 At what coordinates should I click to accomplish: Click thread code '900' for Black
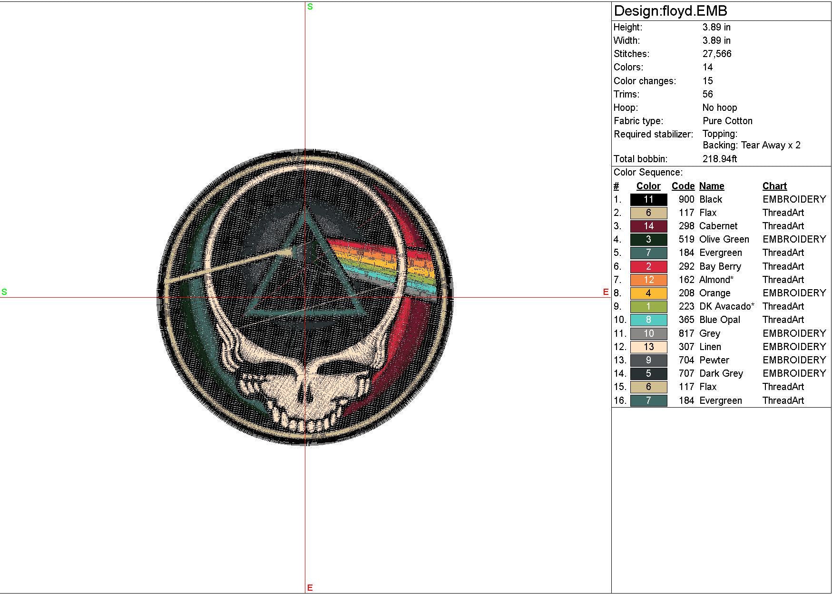coord(686,199)
